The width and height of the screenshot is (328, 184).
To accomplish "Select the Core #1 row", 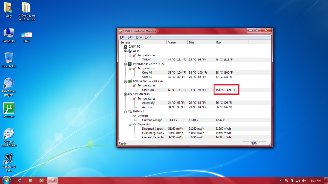I will 195,77.
